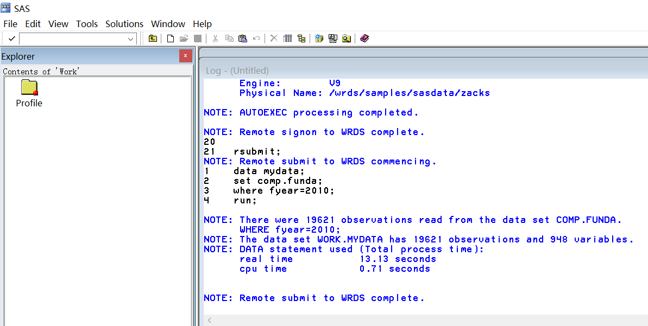This screenshot has height=326, width=648.
Task: Click the Copy toolbar icon
Action: coord(229,39)
